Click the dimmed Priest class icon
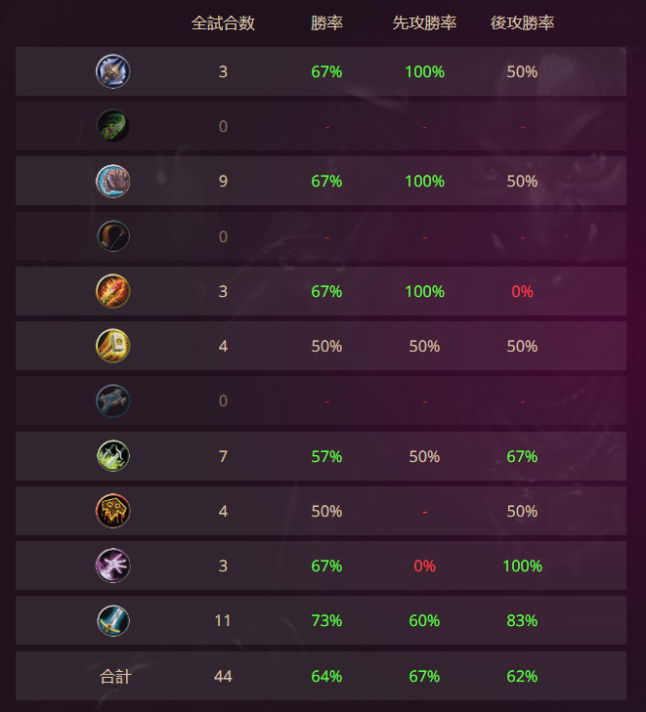This screenshot has width=646, height=712. (x=113, y=401)
